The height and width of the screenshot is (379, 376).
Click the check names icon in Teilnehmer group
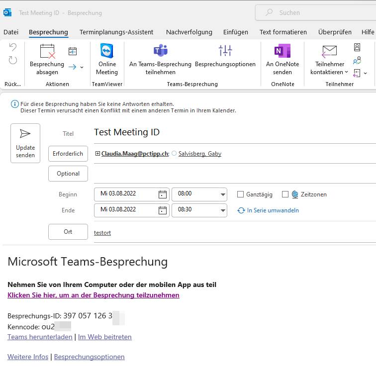357,60
